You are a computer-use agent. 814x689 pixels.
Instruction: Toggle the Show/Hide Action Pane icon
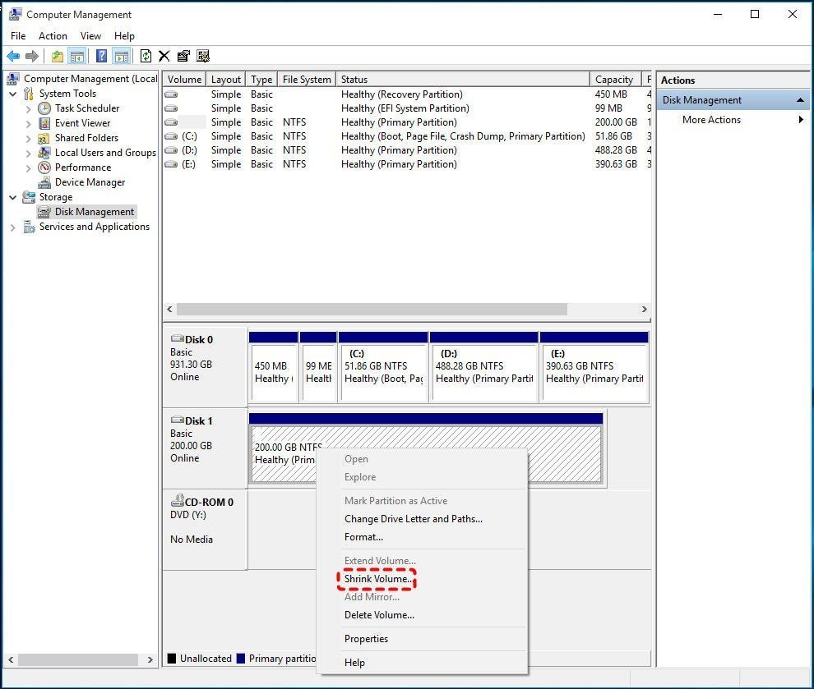122,57
